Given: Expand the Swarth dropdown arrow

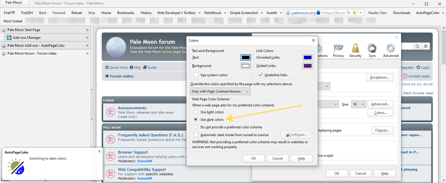Looking at the screenshot, I should (x=281, y=13).
